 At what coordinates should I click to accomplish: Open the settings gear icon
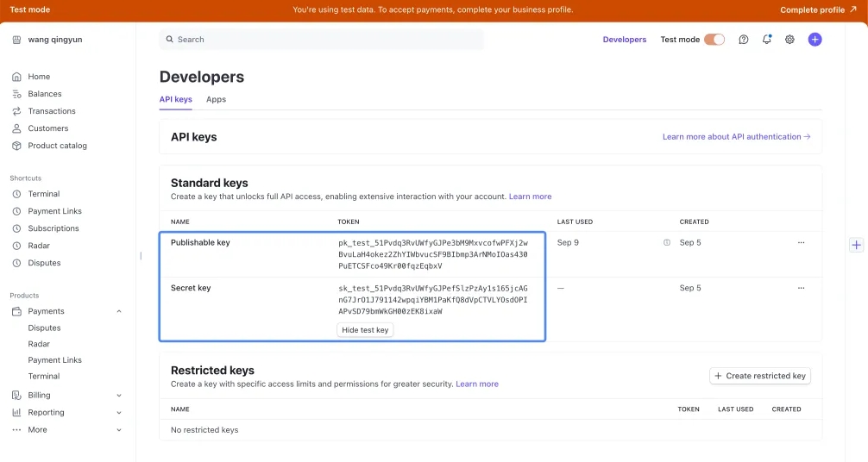[790, 40]
